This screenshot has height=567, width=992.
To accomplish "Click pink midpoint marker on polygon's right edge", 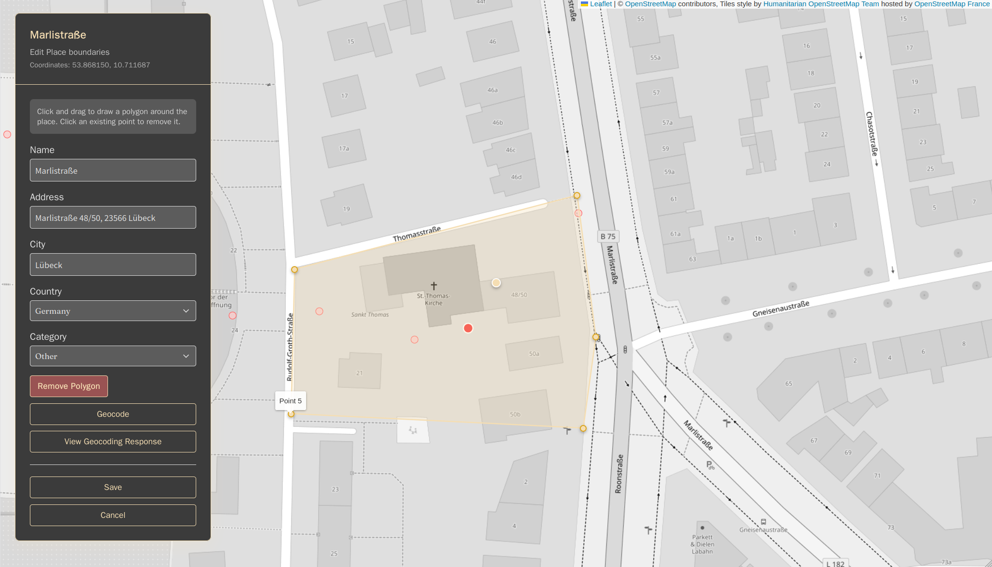I will pyautogui.click(x=578, y=213).
